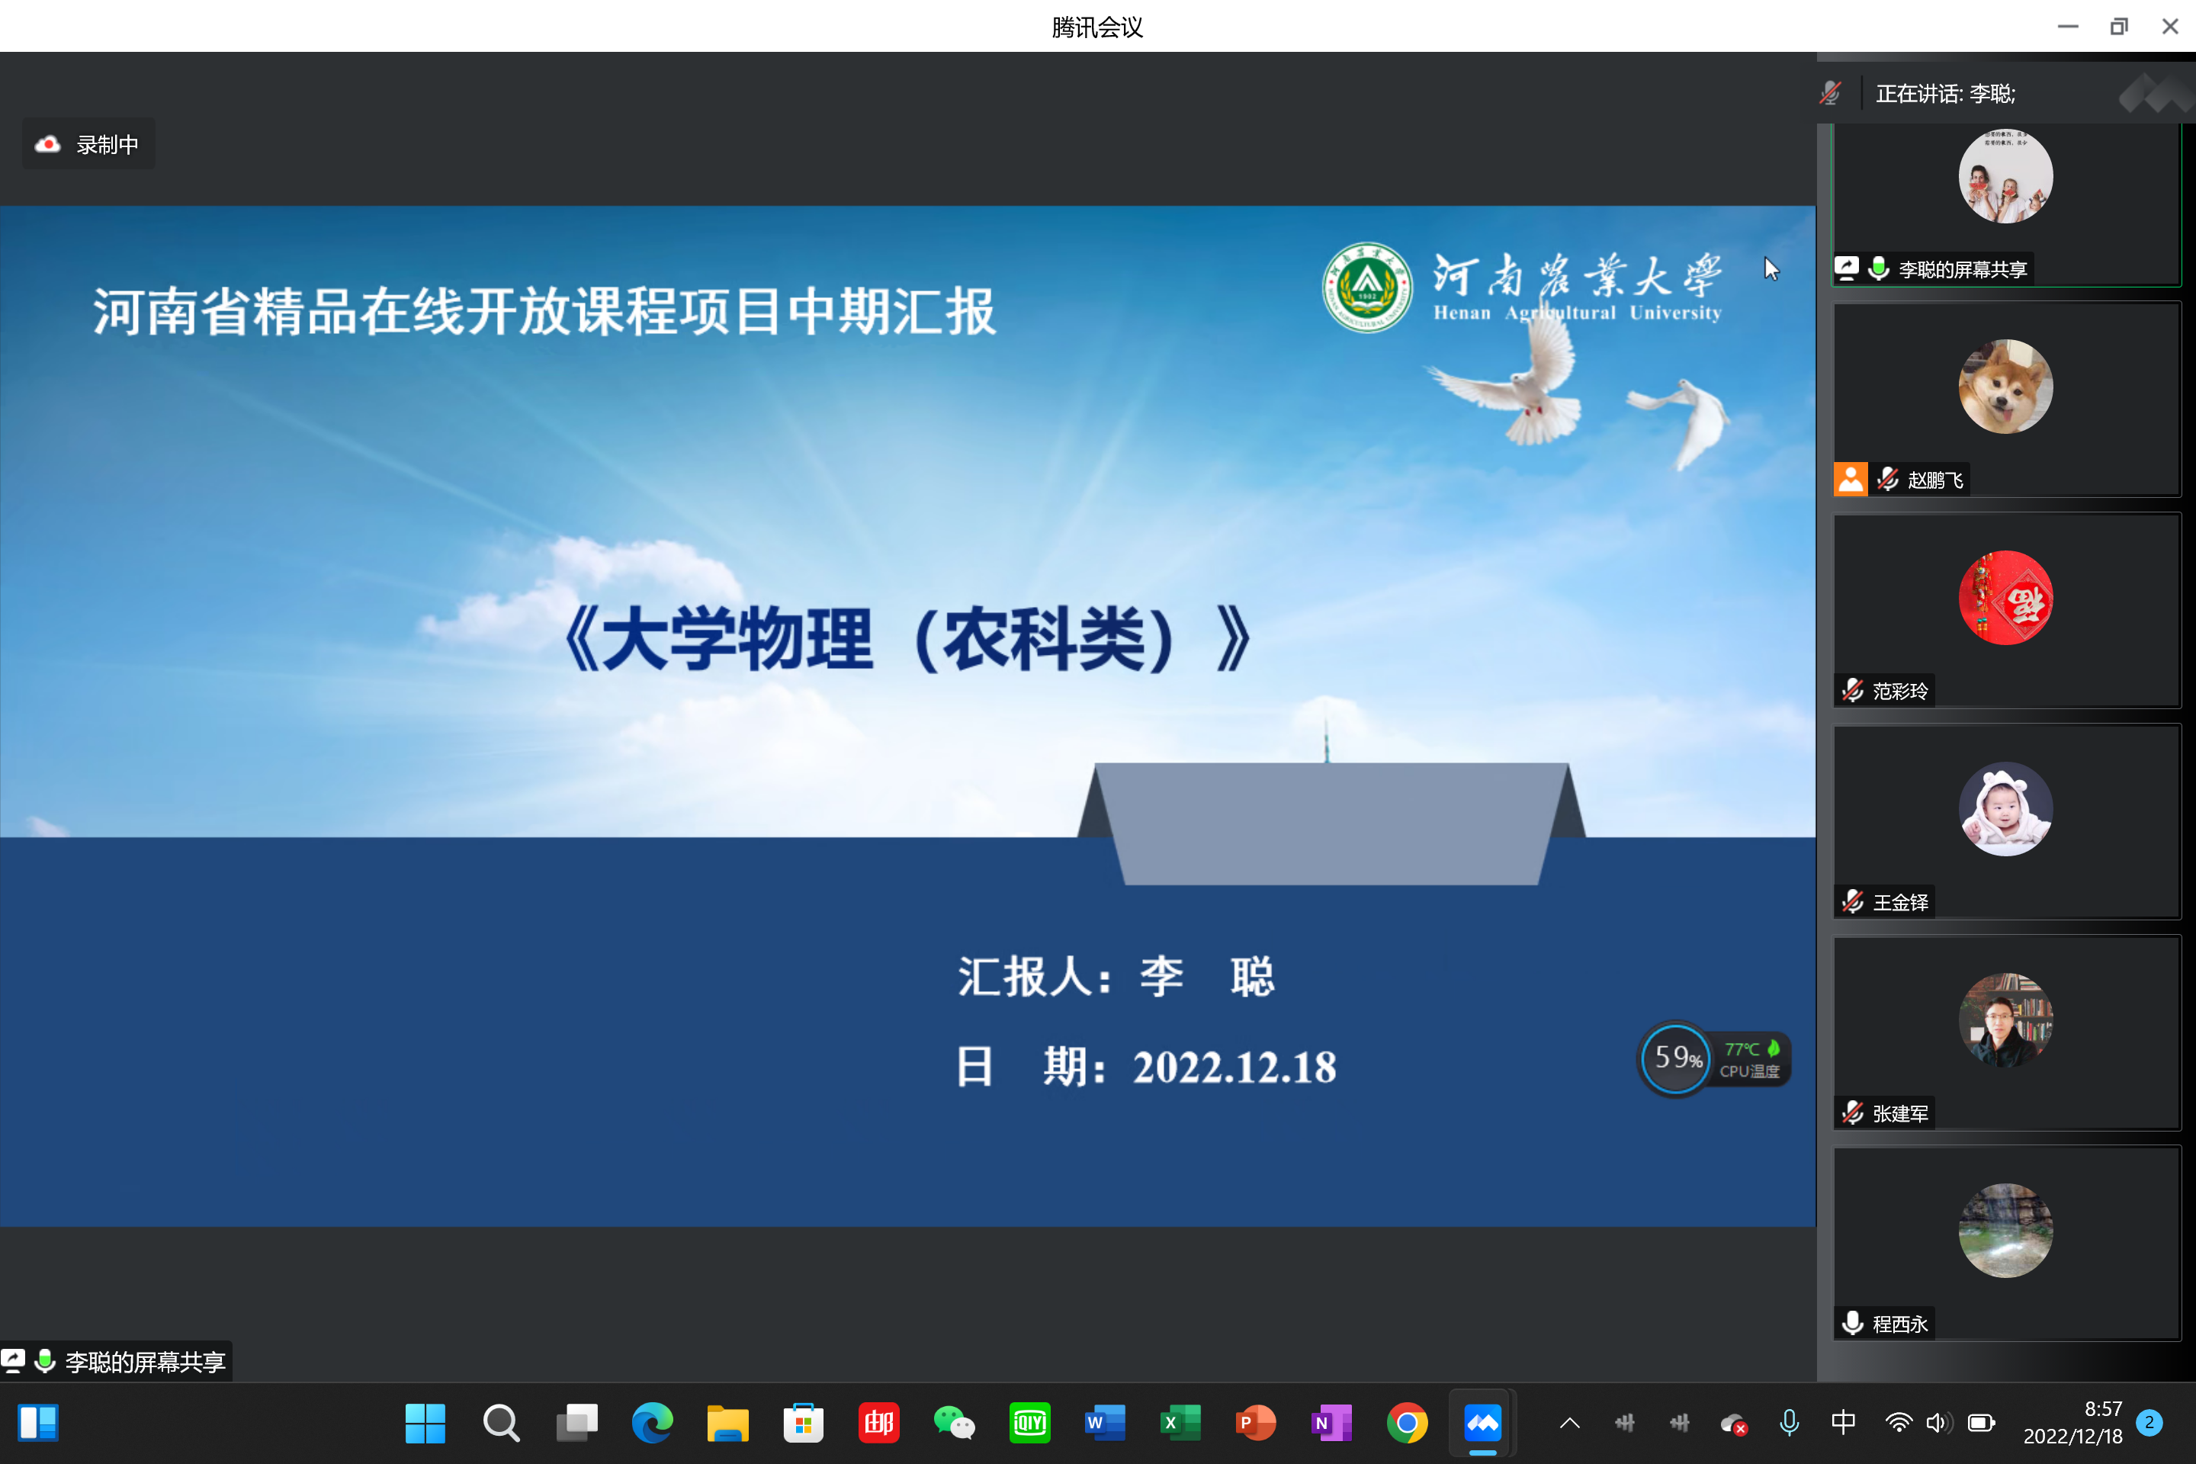Image resolution: width=2196 pixels, height=1464 pixels.
Task: Click screen-share icon on 李聪 tile
Action: 1847,269
